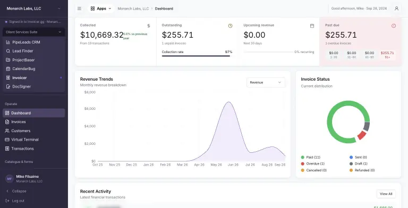The width and height of the screenshot is (408, 208).
Task: Click the $10,669.32 collected amount
Action: 101,35
